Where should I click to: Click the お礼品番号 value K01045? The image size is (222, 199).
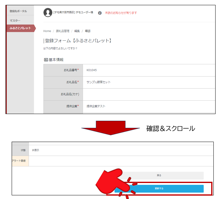(91, 70)
